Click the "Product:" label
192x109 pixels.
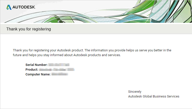[x=32, y=70]
